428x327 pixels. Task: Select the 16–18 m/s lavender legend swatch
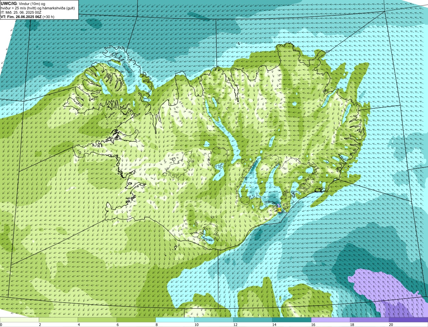coord(330,320)
